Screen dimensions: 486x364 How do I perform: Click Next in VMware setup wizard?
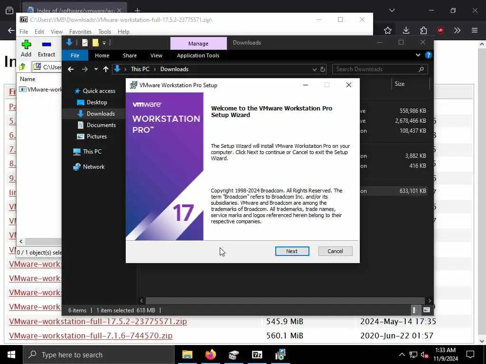[292, 251]
